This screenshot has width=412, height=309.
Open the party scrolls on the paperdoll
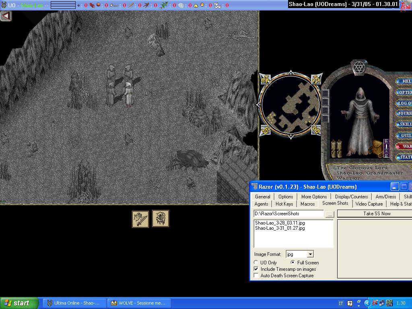coord(336,149)
